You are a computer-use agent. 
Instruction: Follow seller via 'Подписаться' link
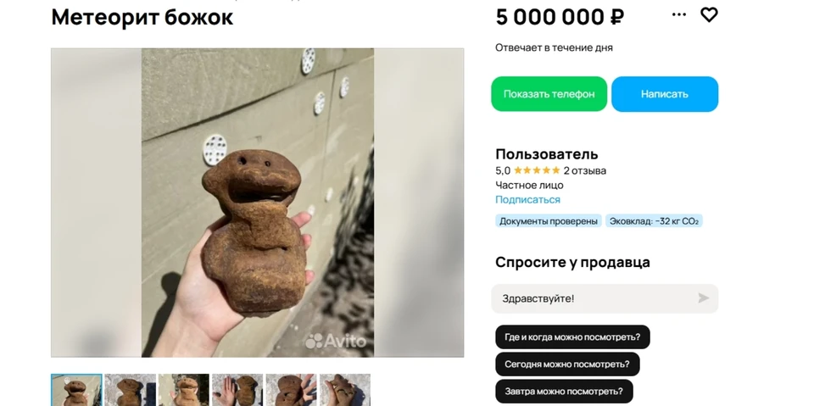527,200
